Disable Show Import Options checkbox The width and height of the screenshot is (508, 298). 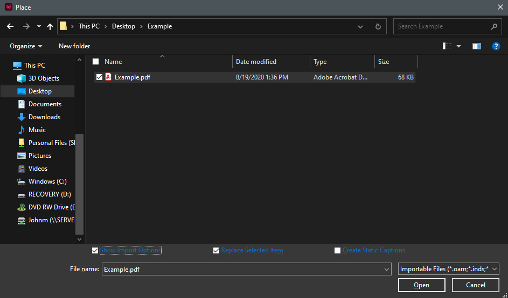95,251
